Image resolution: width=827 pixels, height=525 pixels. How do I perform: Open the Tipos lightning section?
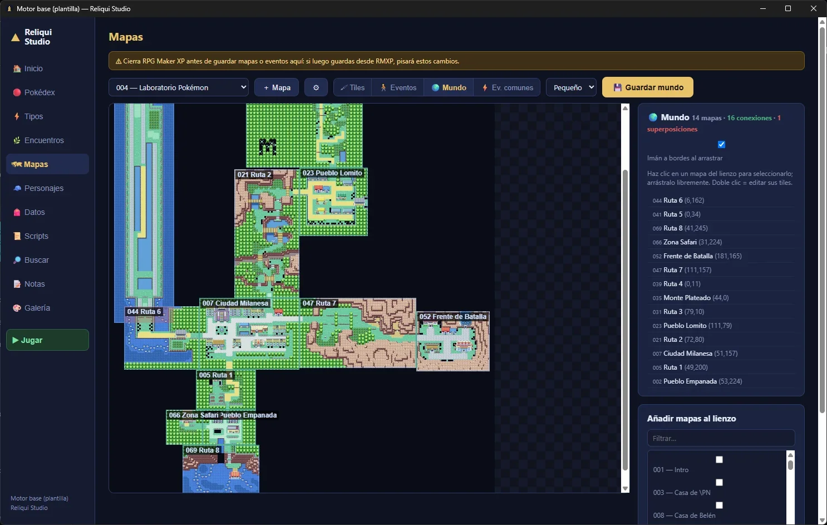47,116
